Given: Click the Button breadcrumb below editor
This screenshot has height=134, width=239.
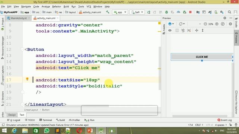Looking at the screenshot, I should tap(46, 110).
